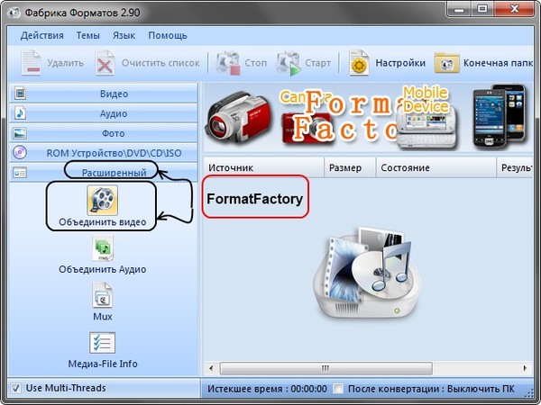Viewport: 541px width, 405px height.
Task: Open the Конечная папка folder icon
Action: click(x=447, y=63)
